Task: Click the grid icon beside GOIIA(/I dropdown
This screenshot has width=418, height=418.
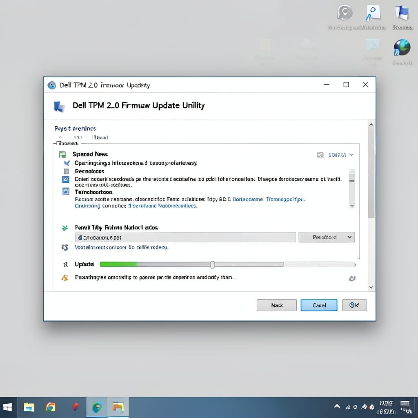Action: [x=320, y=155]
